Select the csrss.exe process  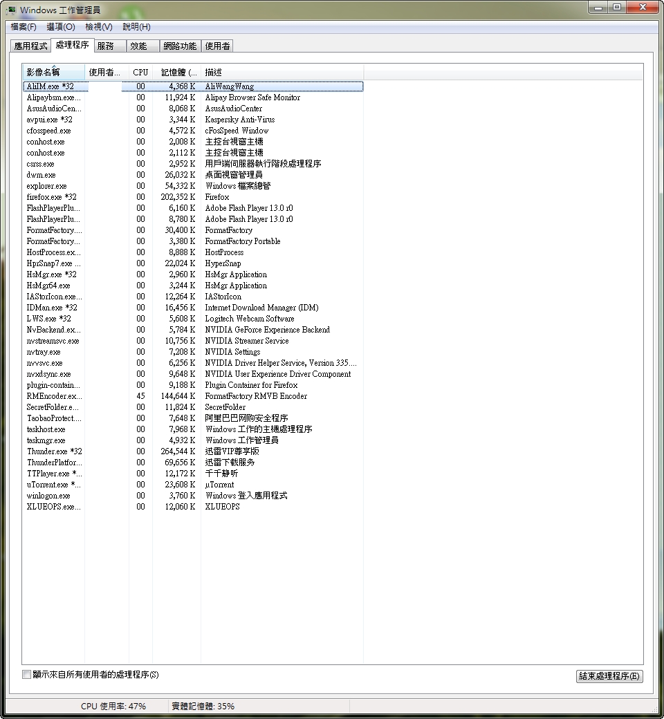[193, 164]
